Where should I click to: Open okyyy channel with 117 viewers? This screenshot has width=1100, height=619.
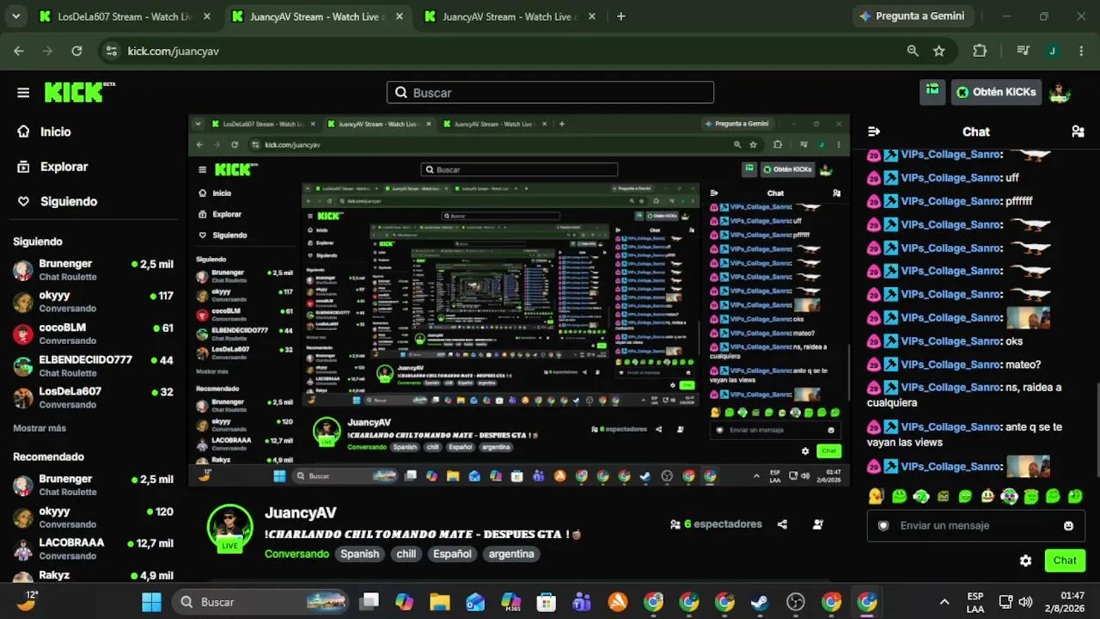(x=93, y=302)
